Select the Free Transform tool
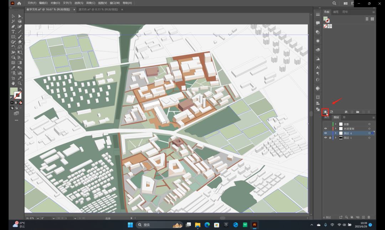Image resolution: width=385 pixels, height=230 pixels. pyautogui.click(x=20, y=52)
